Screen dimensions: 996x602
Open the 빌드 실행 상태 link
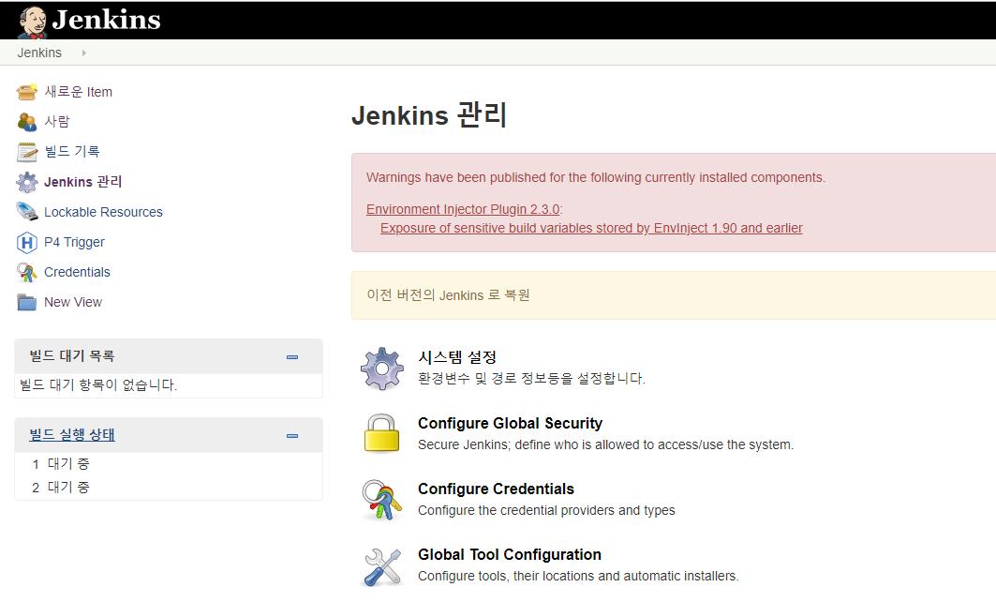click(72, 435)
